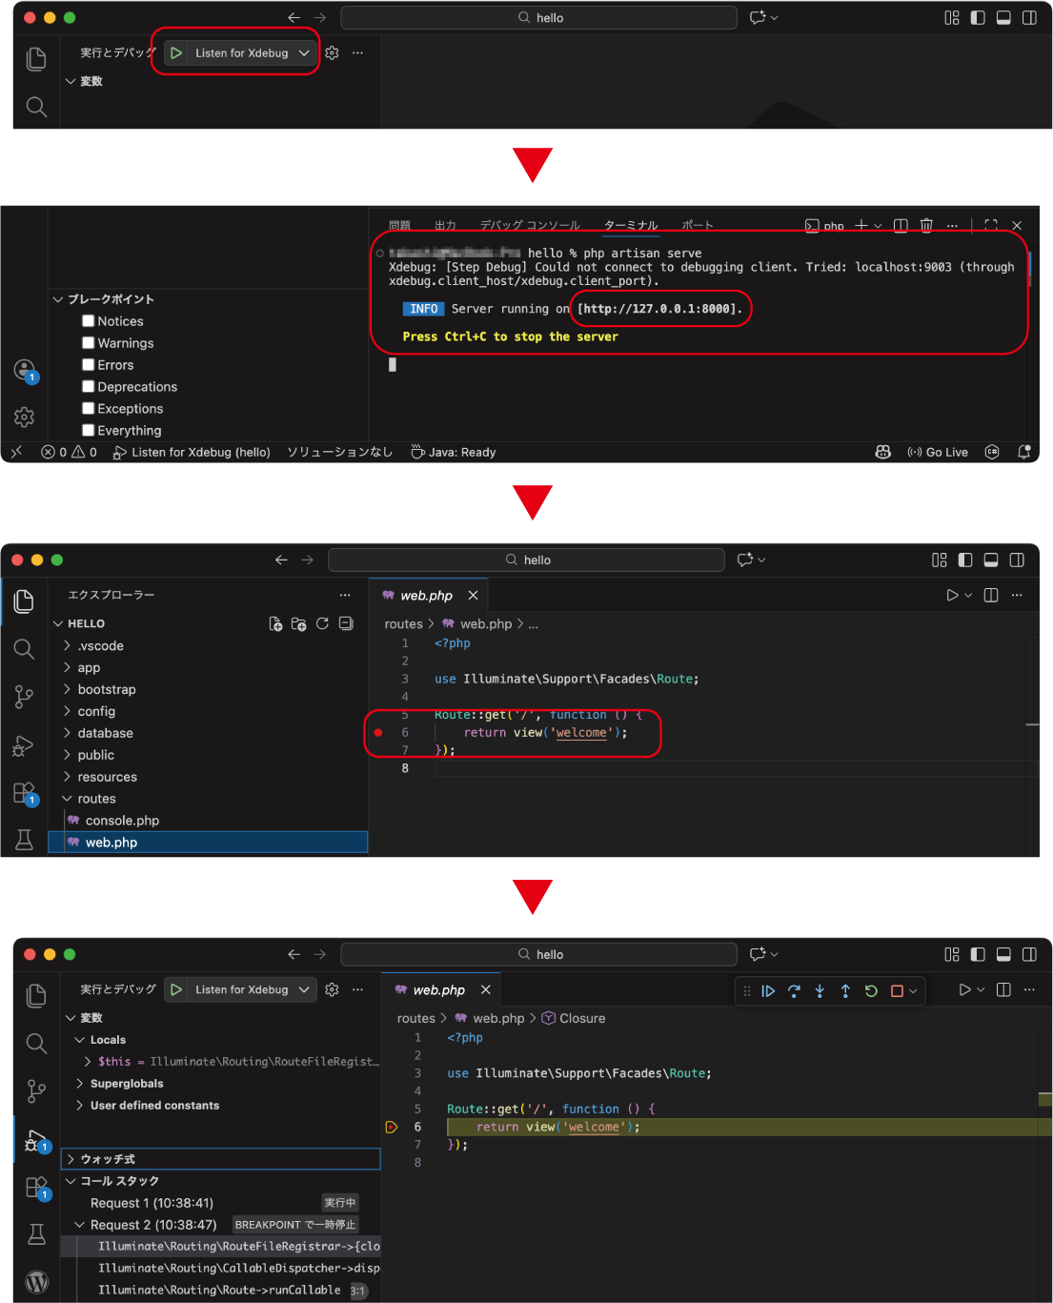This screenshot has height=1303, width=1053.
Task: Check the Exceptions breakpoint option
Action: 89,409
